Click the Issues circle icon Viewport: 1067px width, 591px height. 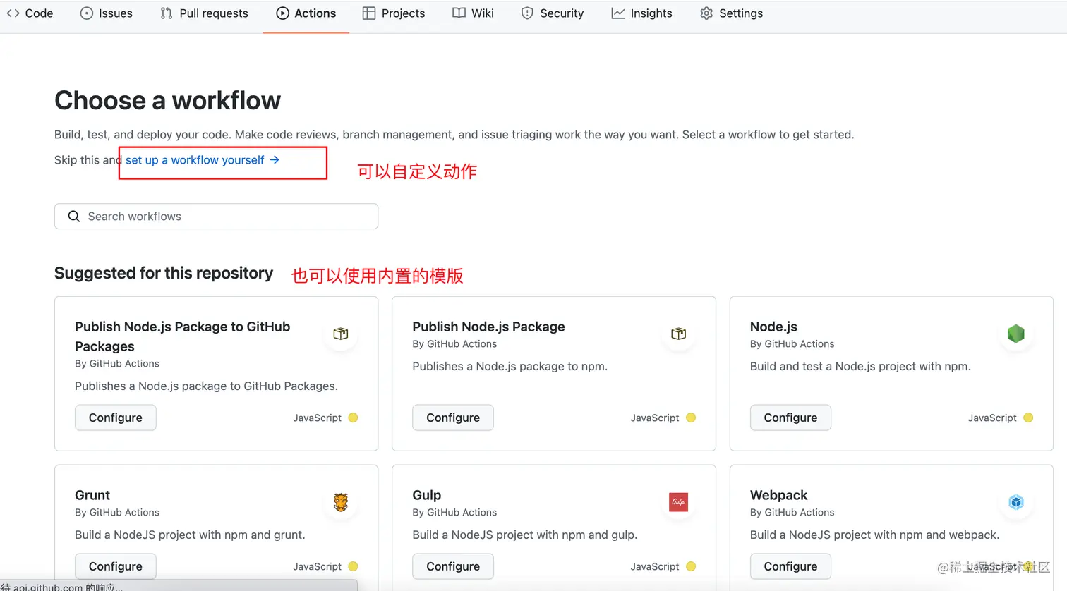click(87, 13)
